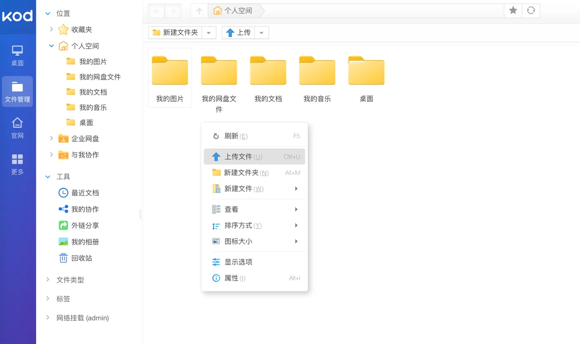This screenshot has width=580, height=344.
Task: Click the Kod logo
Action: (17, 16)
